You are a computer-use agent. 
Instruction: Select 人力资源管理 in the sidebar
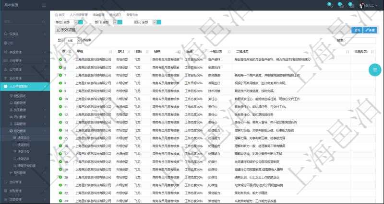[x=19, y=87]
